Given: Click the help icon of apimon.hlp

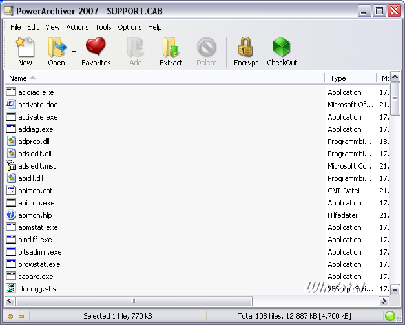Looking at the screenshot, I should click(11, 215).
